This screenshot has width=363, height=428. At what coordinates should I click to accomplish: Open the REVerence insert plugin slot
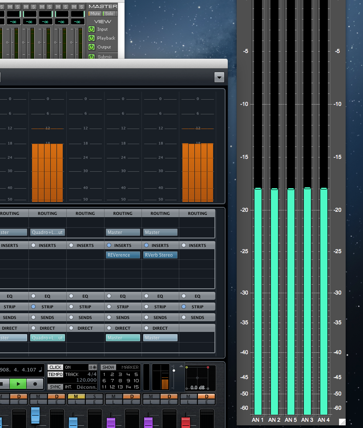click(x=123, y=255)
